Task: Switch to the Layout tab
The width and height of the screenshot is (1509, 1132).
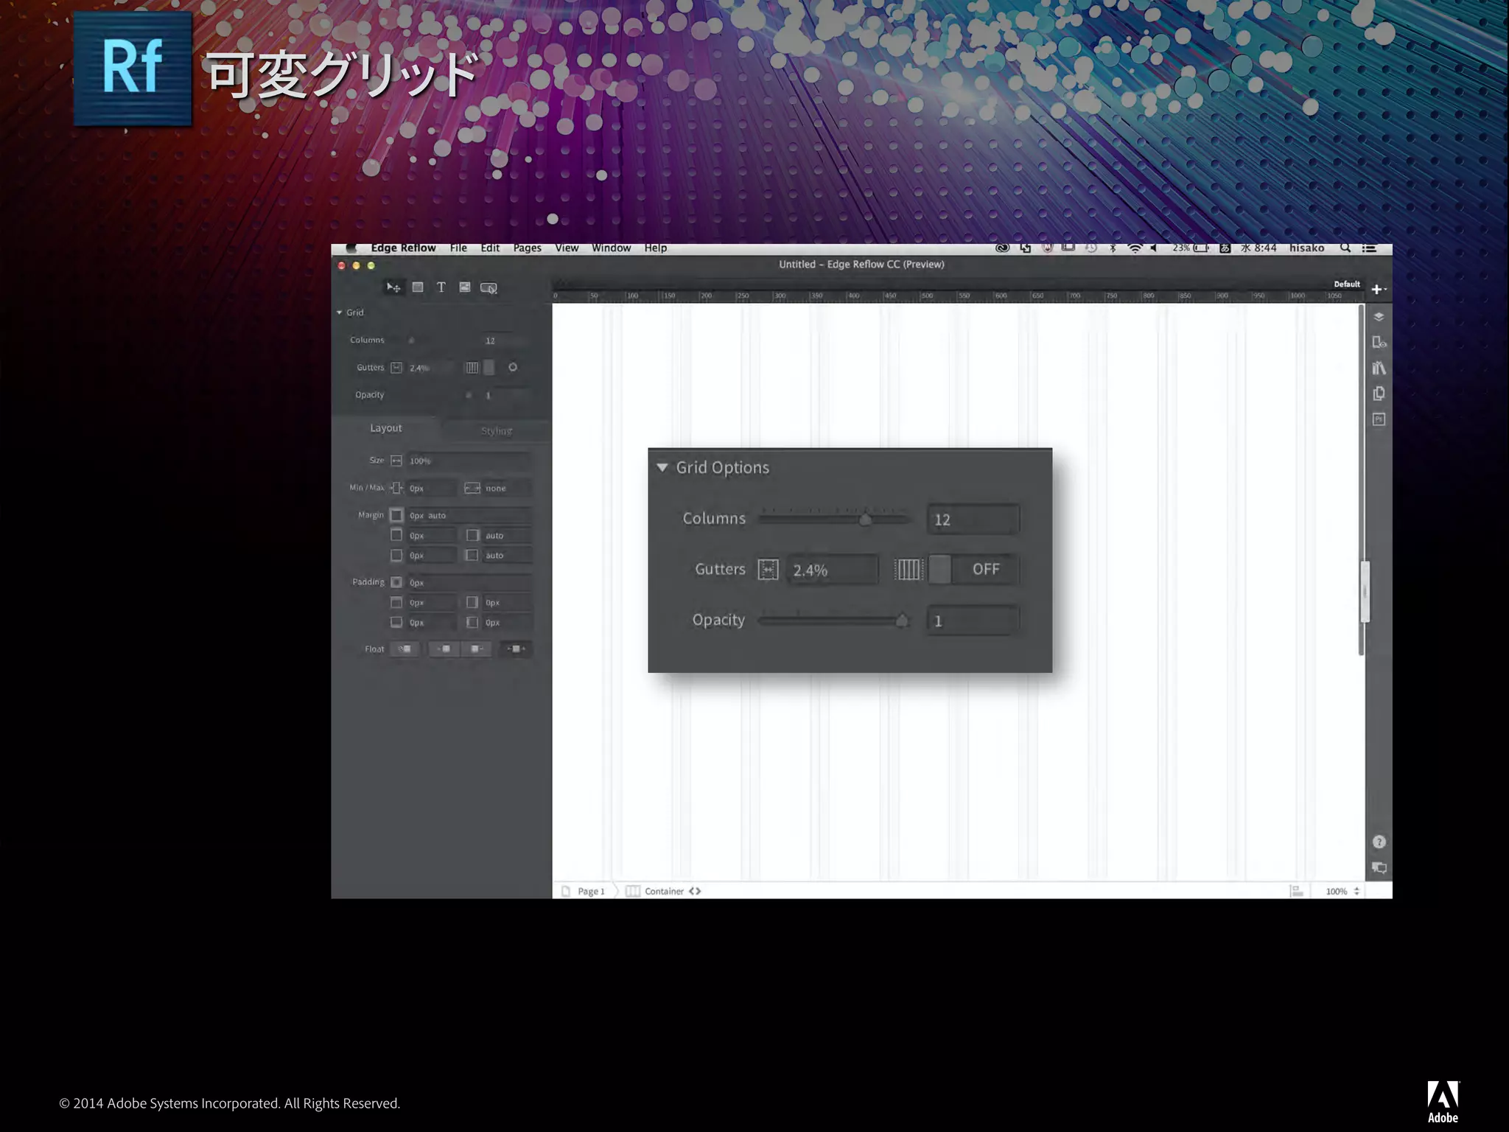Action: pyautogui.click(x=386, y=428)
